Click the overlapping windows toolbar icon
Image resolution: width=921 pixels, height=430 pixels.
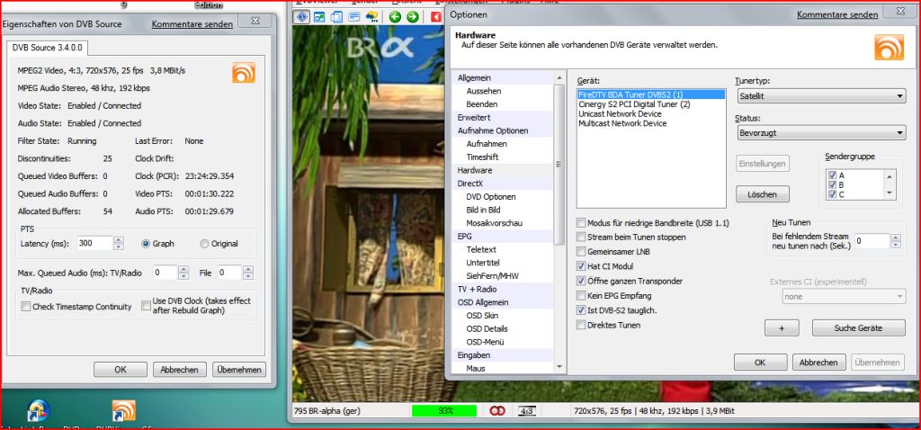point(336,16)
